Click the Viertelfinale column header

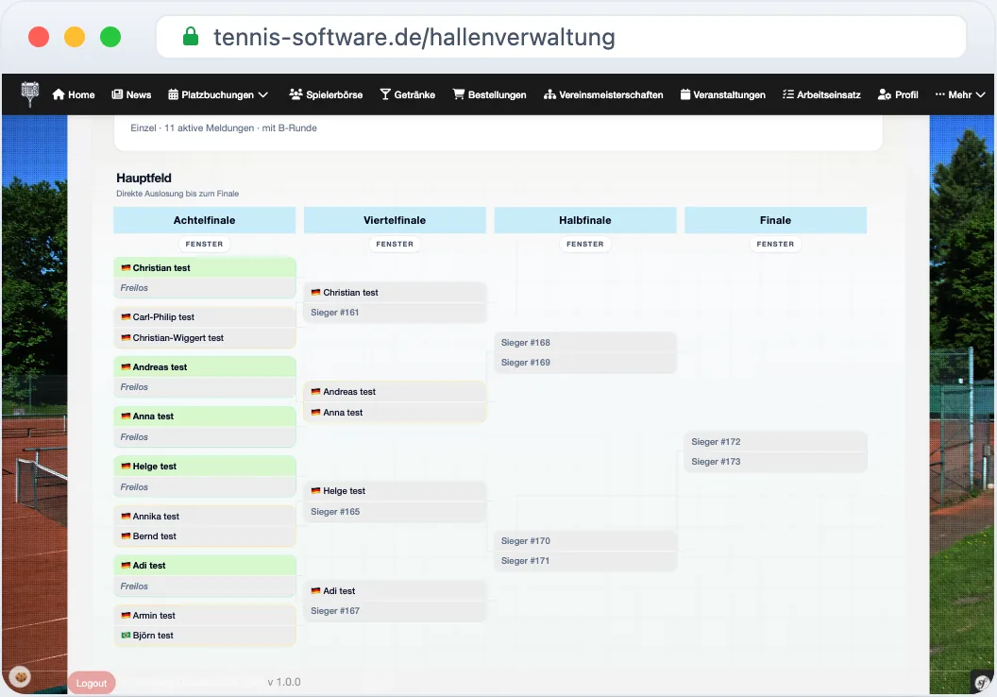(395, 220)
